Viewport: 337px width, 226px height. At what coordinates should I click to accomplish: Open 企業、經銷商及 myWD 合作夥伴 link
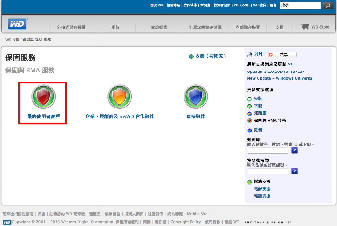pos(120,116)
